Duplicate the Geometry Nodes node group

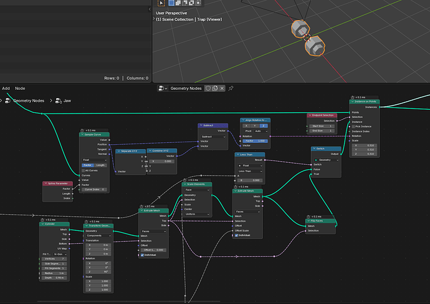tap(215, 88)
